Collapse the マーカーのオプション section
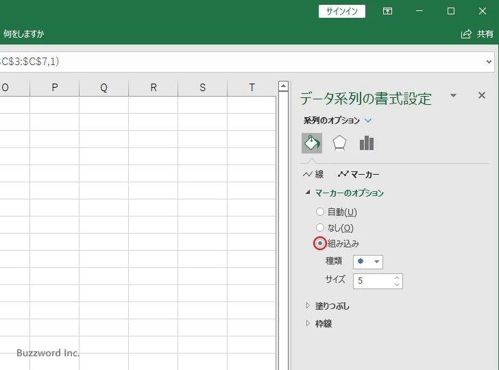Screen dimensions: 499x370 click(x=308, y=192)
